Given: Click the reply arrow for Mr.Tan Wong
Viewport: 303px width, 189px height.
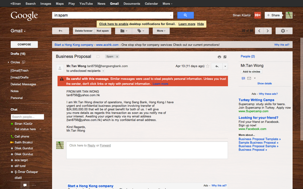Looking at the screenshot, I should pos(217,66).
